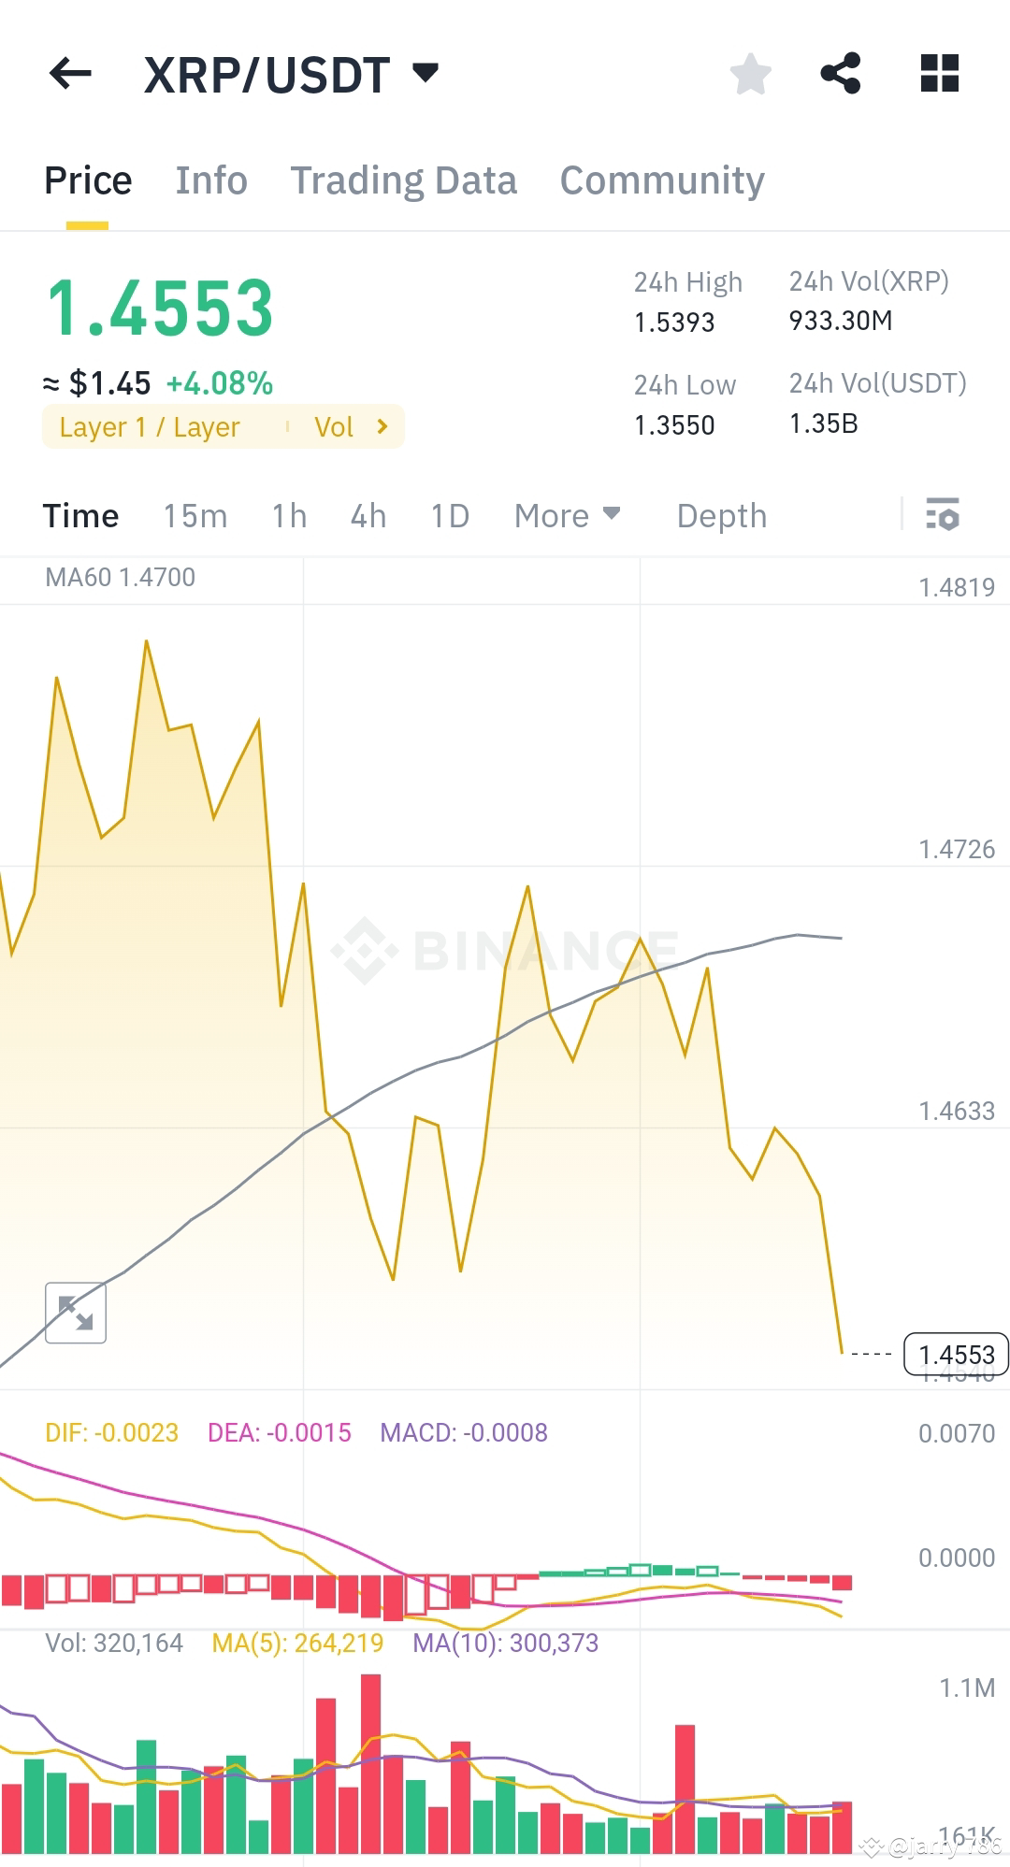Viewport: 1010px width, 1867px height.
Task: Switch to the 1D timeframe
Action: pos(448,515)
